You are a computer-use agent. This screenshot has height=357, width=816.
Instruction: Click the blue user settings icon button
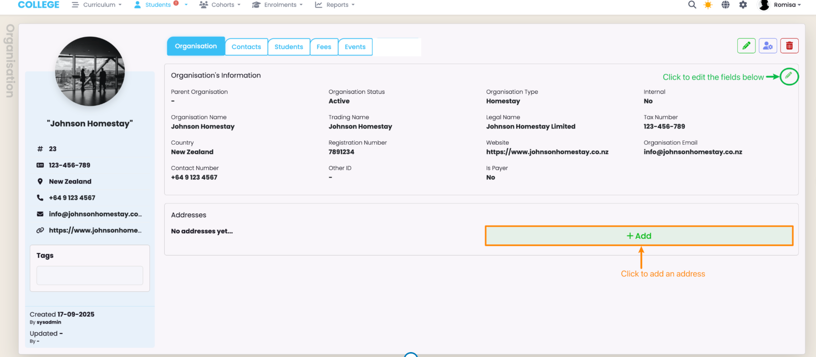point(768,46)
